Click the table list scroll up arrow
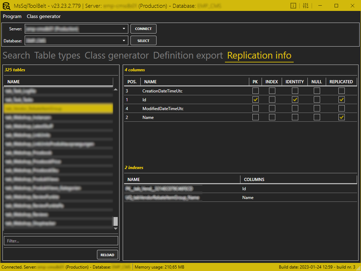The width and height of the screenshot is (361, 271). (x=116, y=89)
